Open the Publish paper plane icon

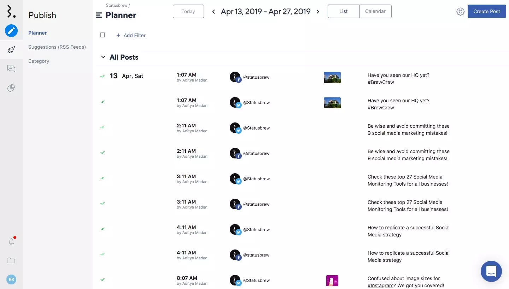tap(11, 50)
